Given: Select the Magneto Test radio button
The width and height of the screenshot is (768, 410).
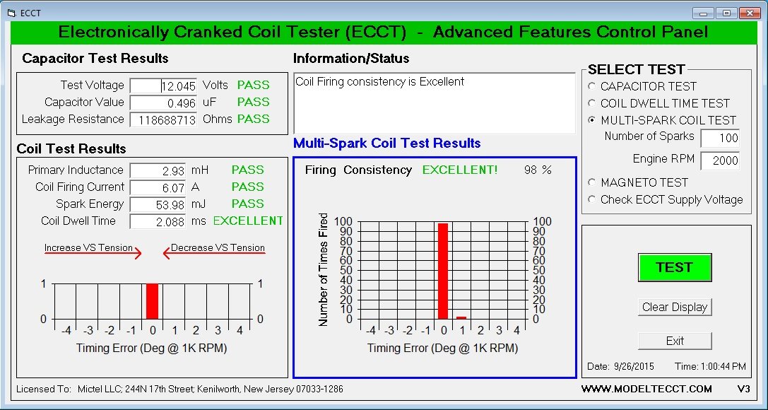Looking at the screenshot, I should pyautogui.click(x=592, y=182).
